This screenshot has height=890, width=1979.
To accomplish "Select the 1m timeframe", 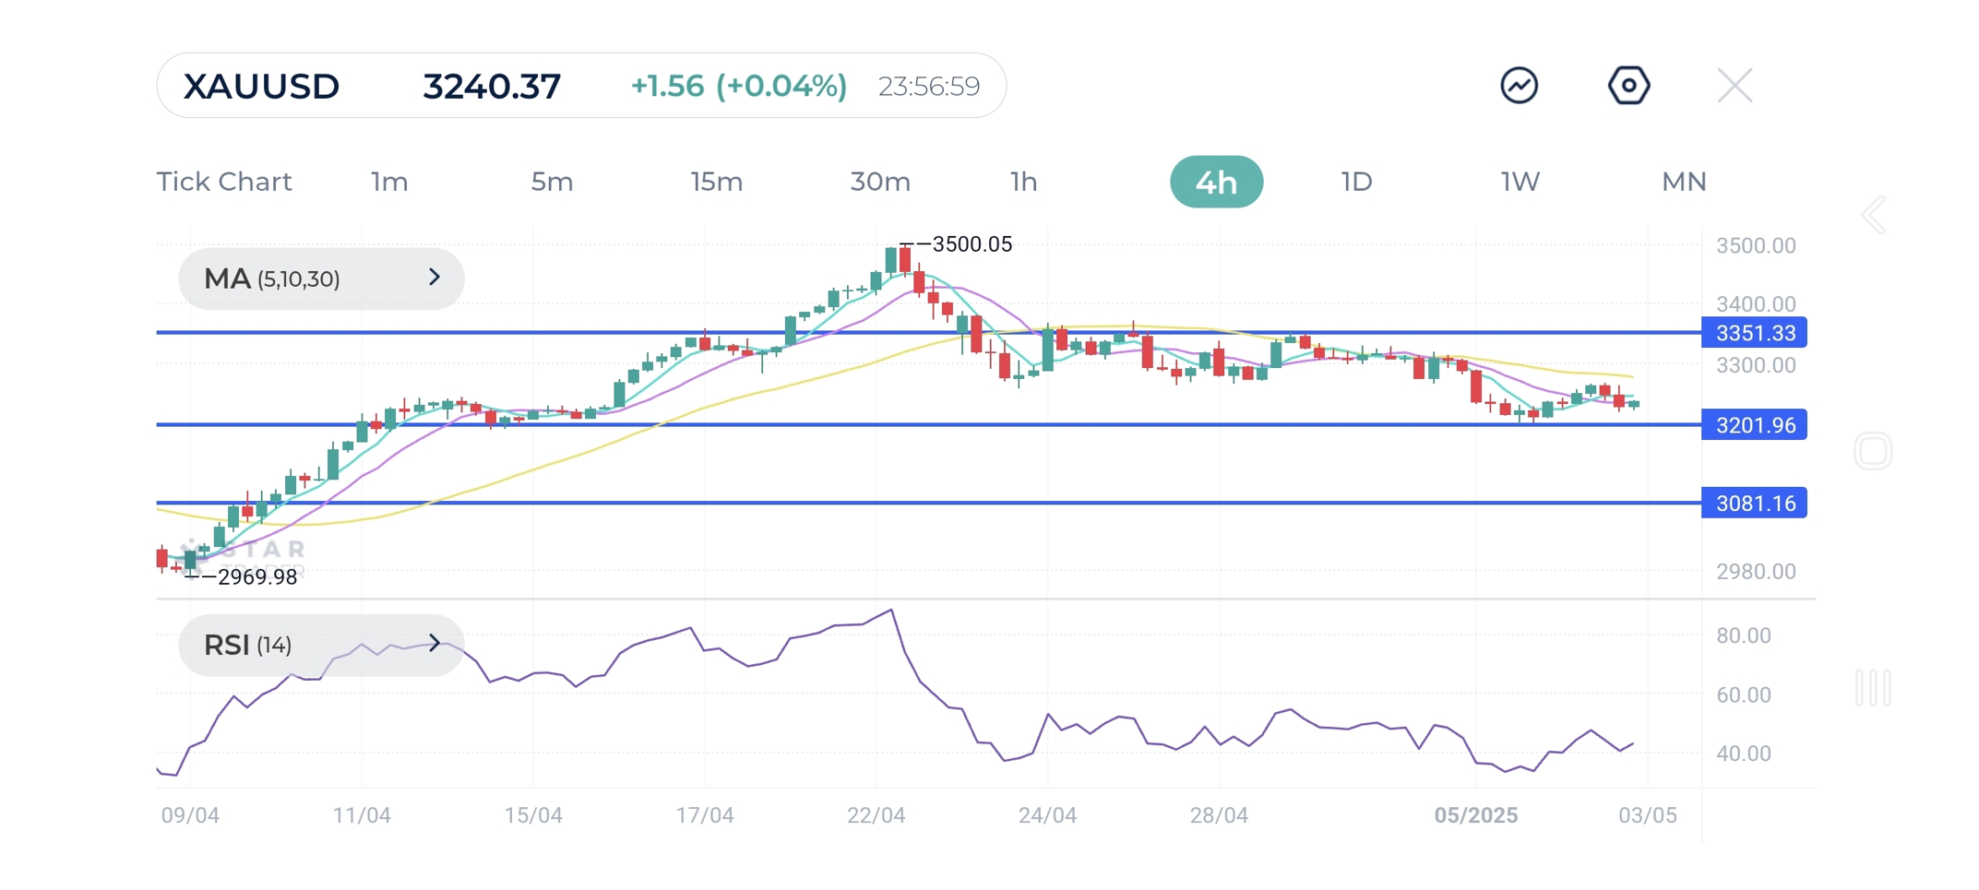I will [389, 182].
